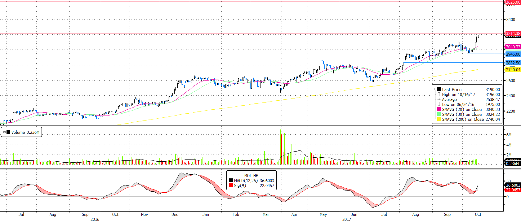This screenshot has width=521, height=223.
Task: Click the Apr label on time axis
Action: (x=294, y=214)
